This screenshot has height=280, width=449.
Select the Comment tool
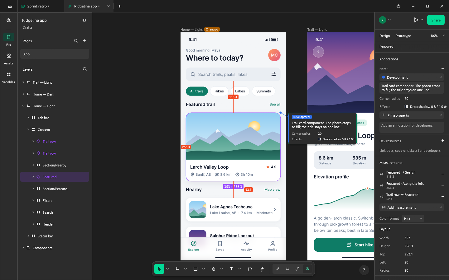pos(250,269)
